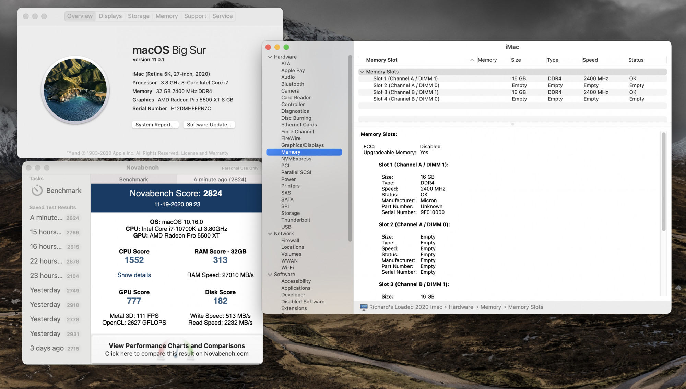686x389 pixels.
Task: Collapse the Hardware section in sidebar
Action: (x=270, y=57)
